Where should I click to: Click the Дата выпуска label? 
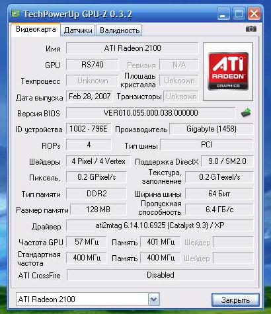pyautogui.click(x=39, y=98)
